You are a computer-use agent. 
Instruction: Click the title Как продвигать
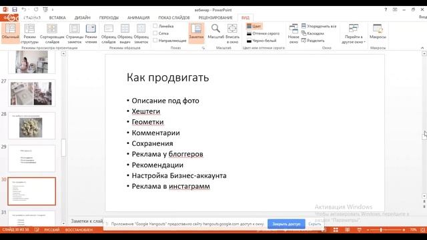(167, 77)
